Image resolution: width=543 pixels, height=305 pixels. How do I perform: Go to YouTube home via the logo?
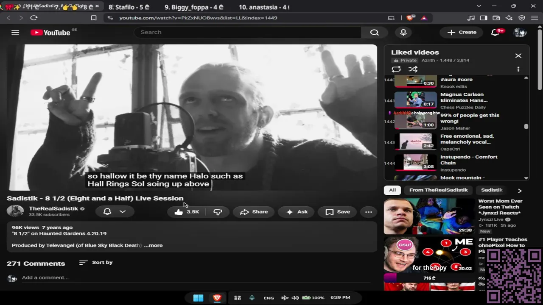(50, 33)
